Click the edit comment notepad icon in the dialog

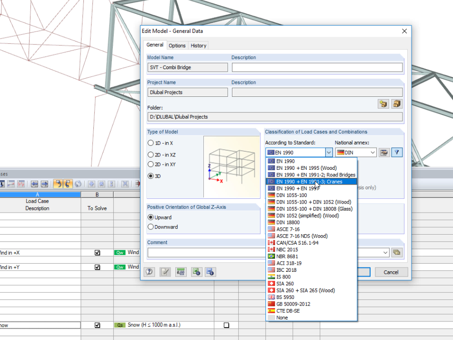coord(165,272)
